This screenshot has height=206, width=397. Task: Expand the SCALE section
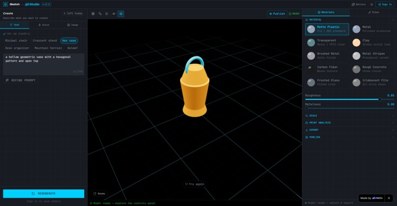click(x=349, y=116)
